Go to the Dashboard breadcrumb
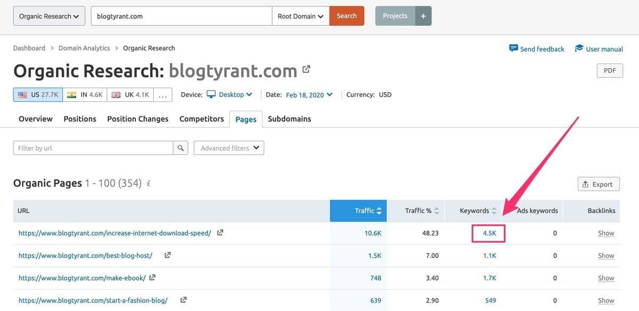 29,48
